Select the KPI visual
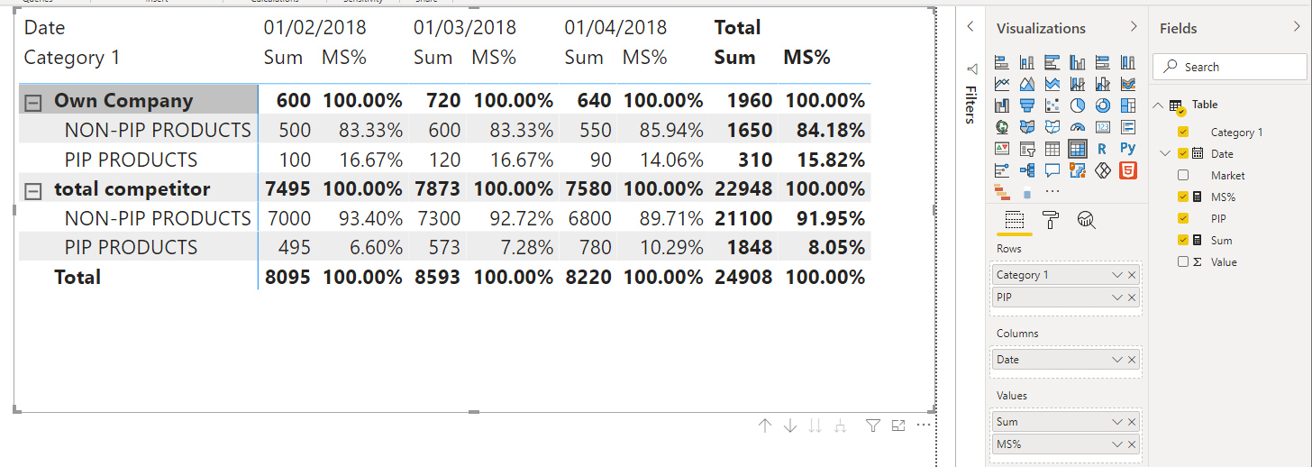The width and height of the screenshot is (1312, 467). coord(1001,149)
